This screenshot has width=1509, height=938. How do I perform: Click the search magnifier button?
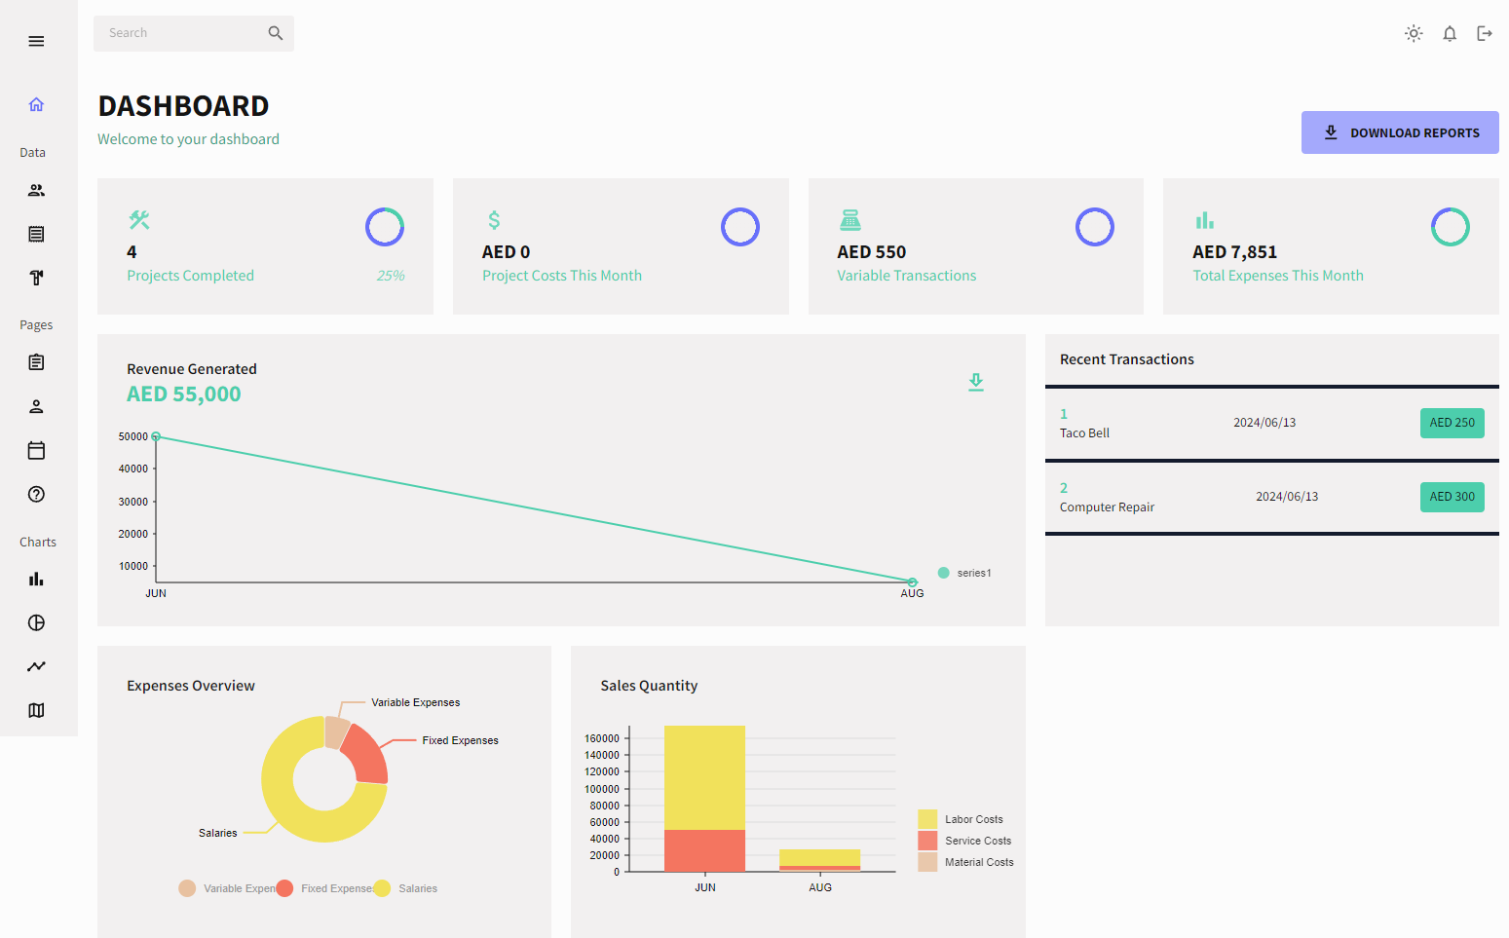[x=276, y=33]
